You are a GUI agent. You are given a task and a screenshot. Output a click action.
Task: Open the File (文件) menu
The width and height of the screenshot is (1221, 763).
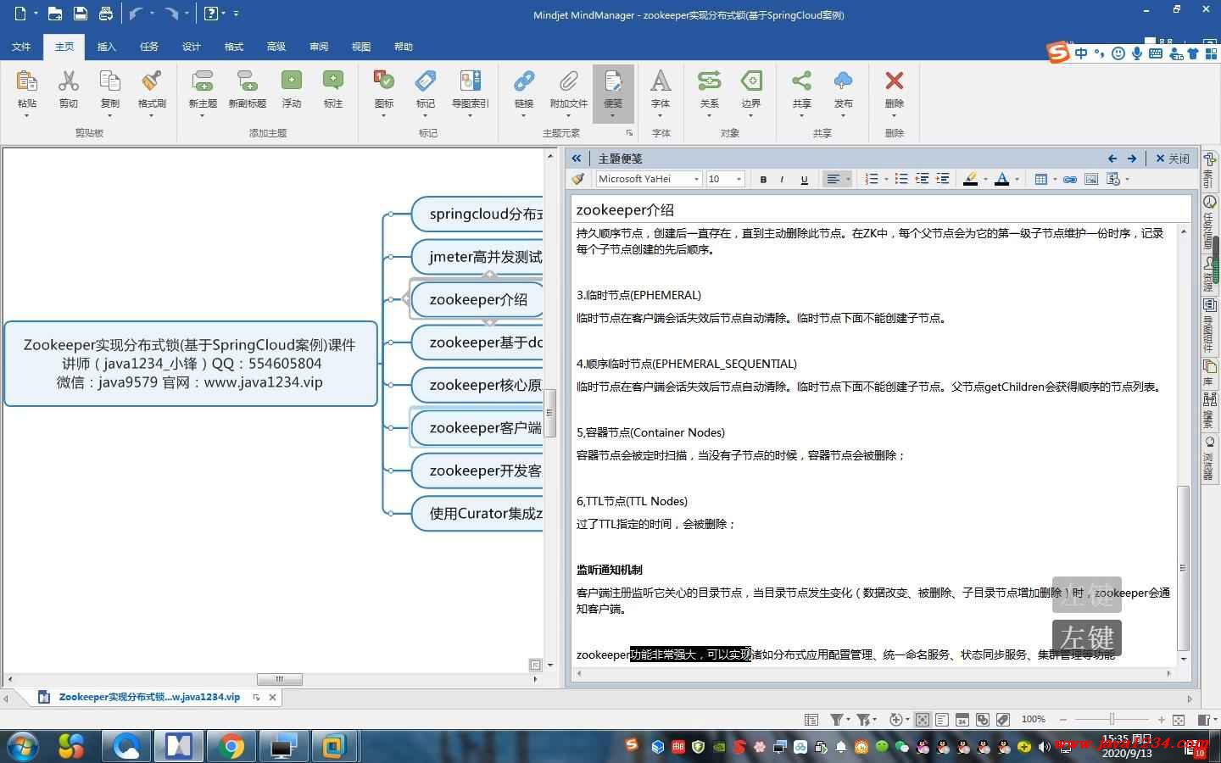click(22, 47)
